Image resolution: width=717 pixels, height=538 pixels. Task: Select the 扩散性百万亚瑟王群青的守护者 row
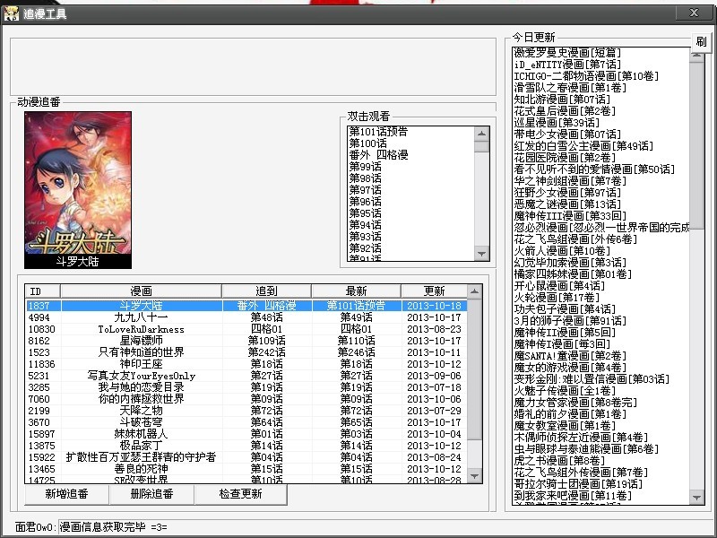(246, 457)
